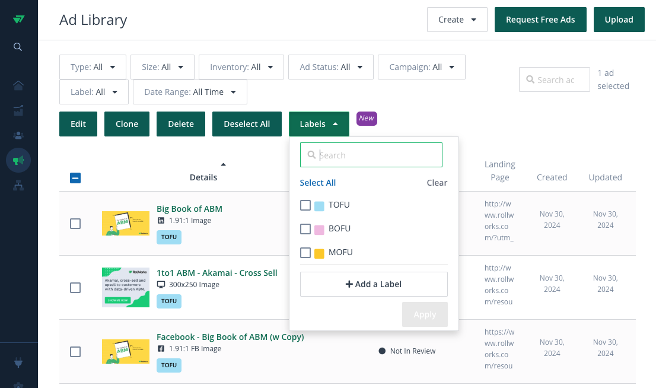The height and width of the screenshot is (388, 656).
Task: Click the yellow MOFU color swatch
Action: pyautogui.click(x=319, y=253)
